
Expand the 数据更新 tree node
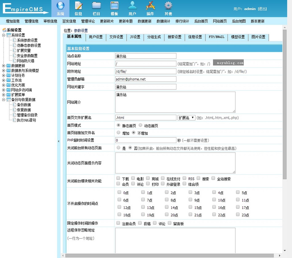(4, 65)
